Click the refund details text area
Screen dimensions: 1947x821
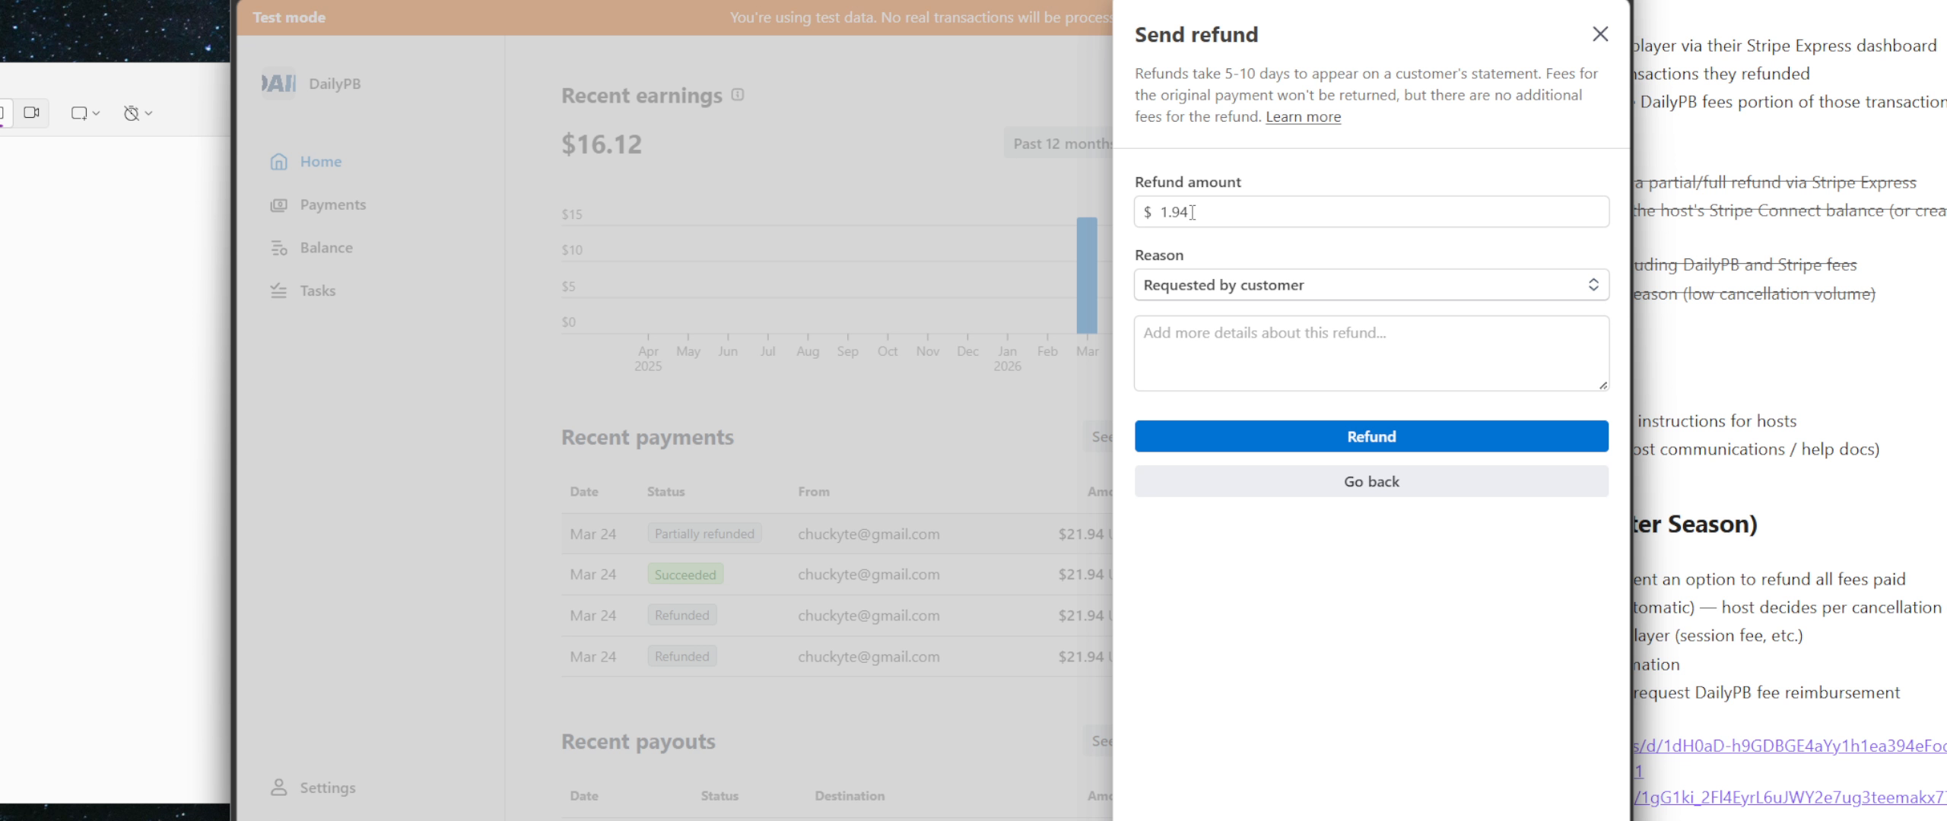pyautogui.click(x=1371, y=353)
